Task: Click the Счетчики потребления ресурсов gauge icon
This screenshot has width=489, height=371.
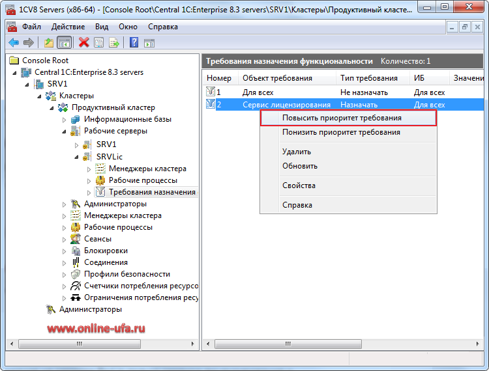Action: [x=75, y=286]
